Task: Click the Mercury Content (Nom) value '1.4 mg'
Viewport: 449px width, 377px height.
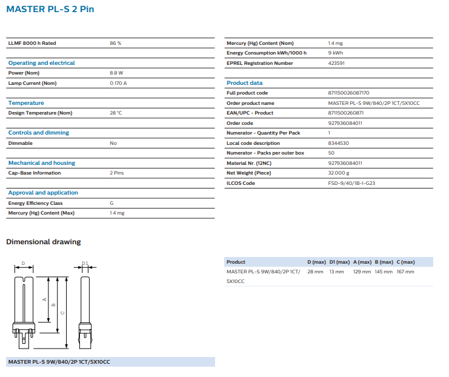Action: (335, 43)
